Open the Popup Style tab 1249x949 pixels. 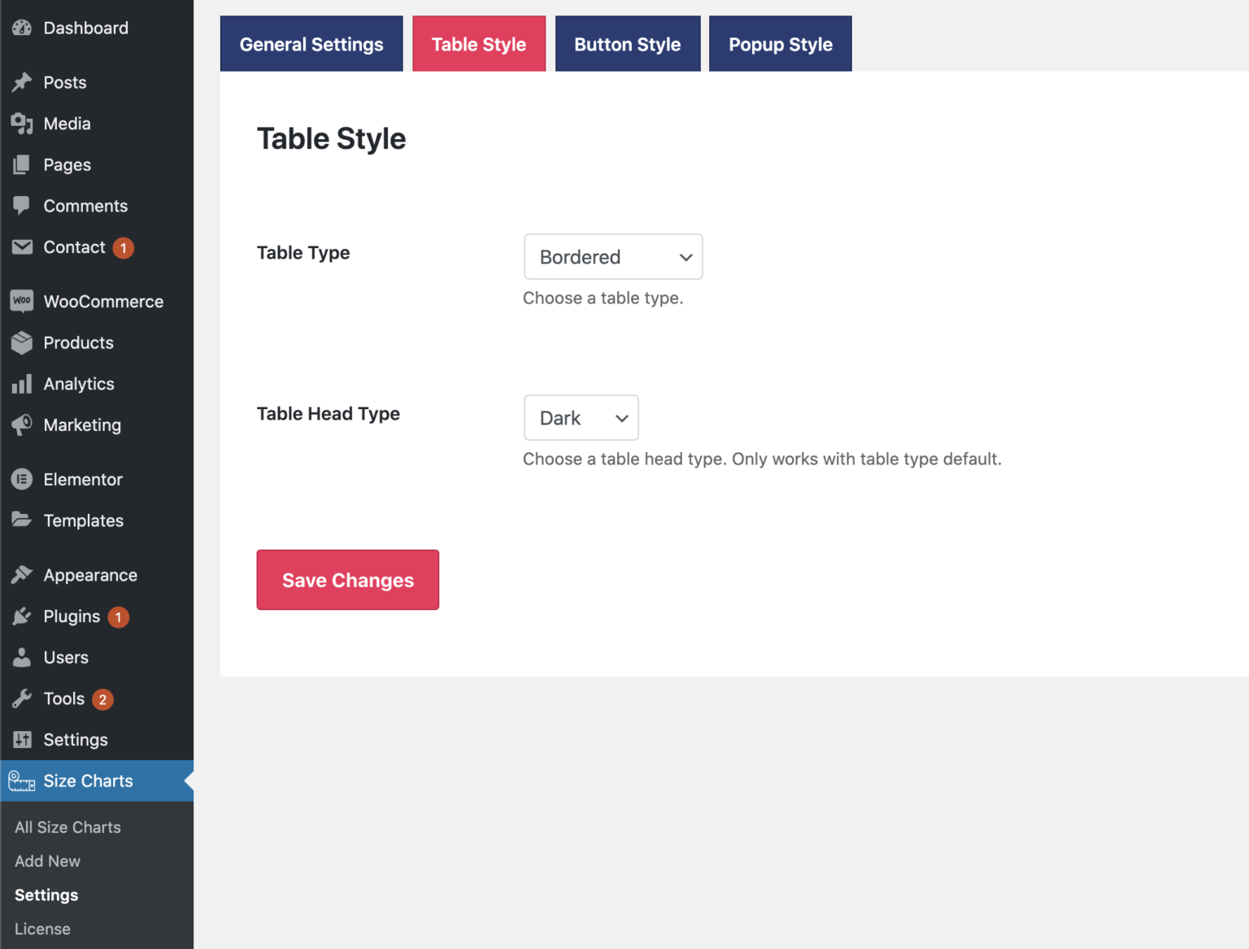click(779, 44)
